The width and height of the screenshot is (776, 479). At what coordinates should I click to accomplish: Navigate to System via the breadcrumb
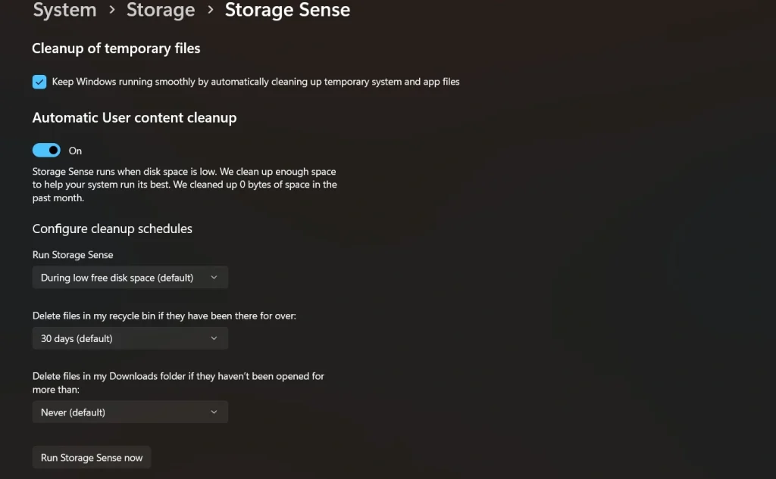[64, 11]
